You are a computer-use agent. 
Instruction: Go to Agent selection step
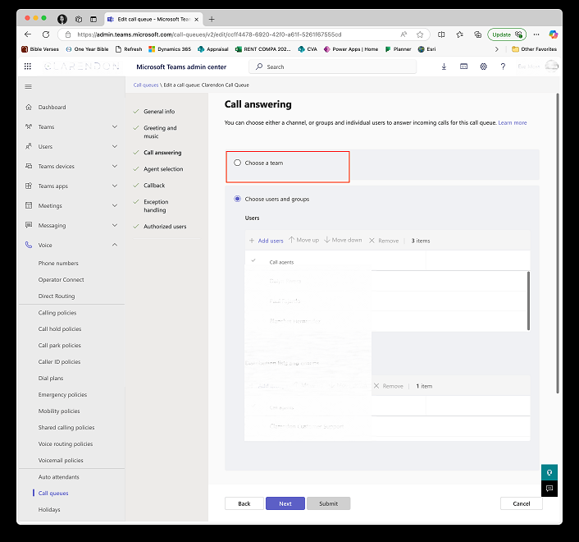[163, 169]
